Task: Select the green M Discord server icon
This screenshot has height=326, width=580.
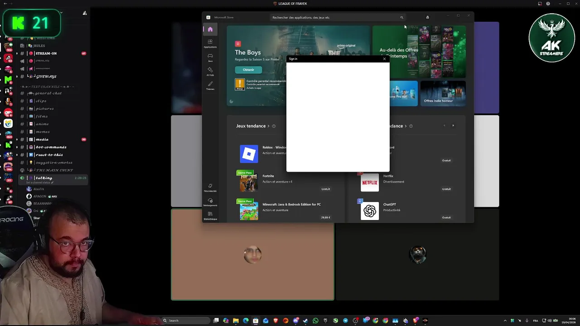Action: (x=8, y=79)
